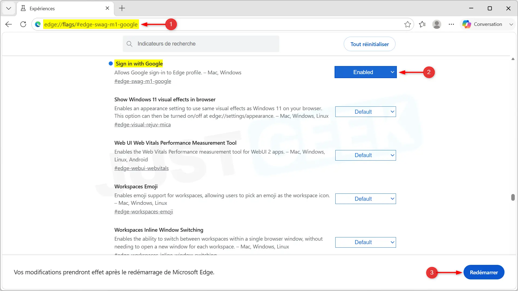Open the favorites list icon
This screenshot has height=291, width=518.
pos(422,24)
